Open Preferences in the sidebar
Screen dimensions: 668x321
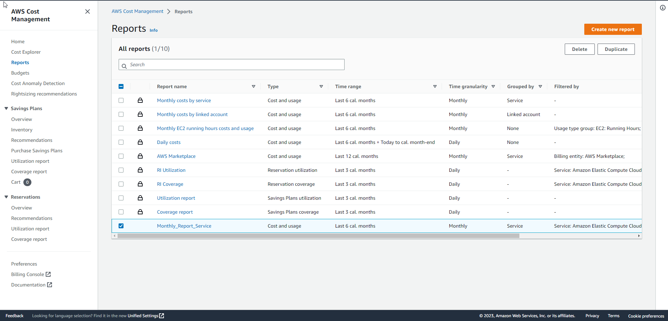(x=24, y=264)
